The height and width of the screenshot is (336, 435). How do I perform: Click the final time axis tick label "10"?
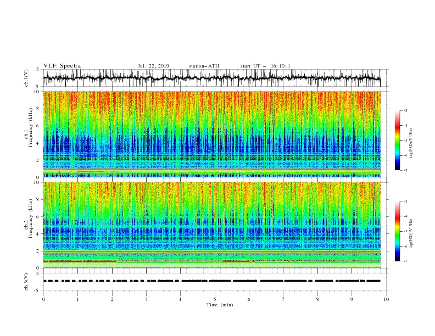[386, 299]
